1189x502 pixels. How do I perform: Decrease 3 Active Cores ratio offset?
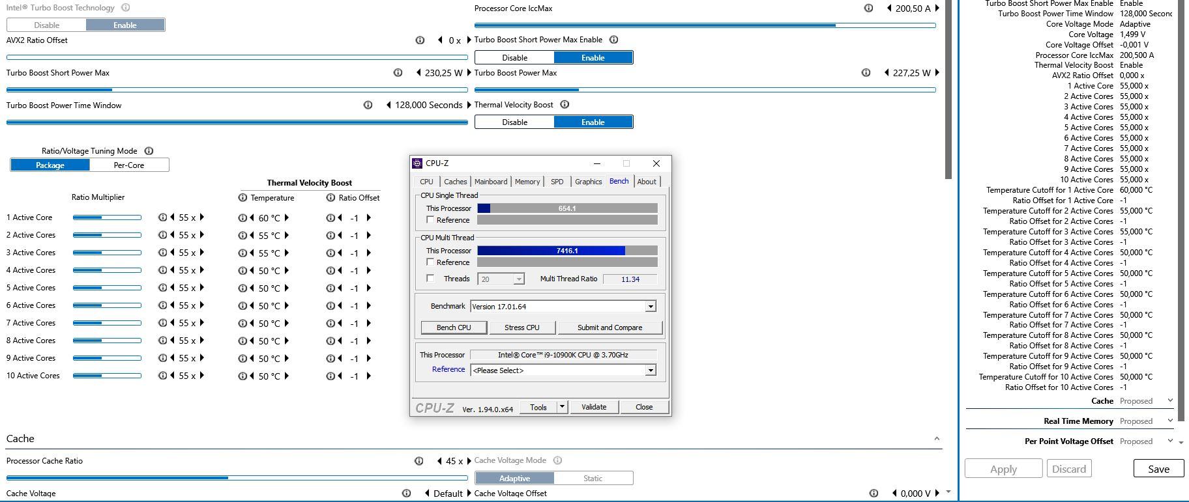click(340, 253)
